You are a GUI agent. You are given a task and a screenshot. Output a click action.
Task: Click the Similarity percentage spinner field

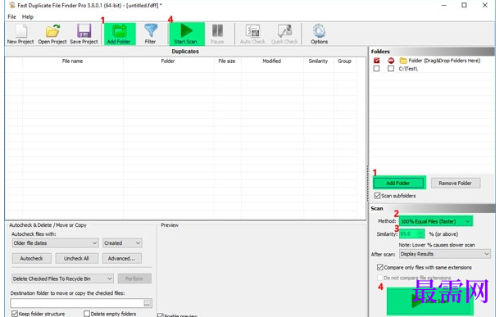point(411,233)
